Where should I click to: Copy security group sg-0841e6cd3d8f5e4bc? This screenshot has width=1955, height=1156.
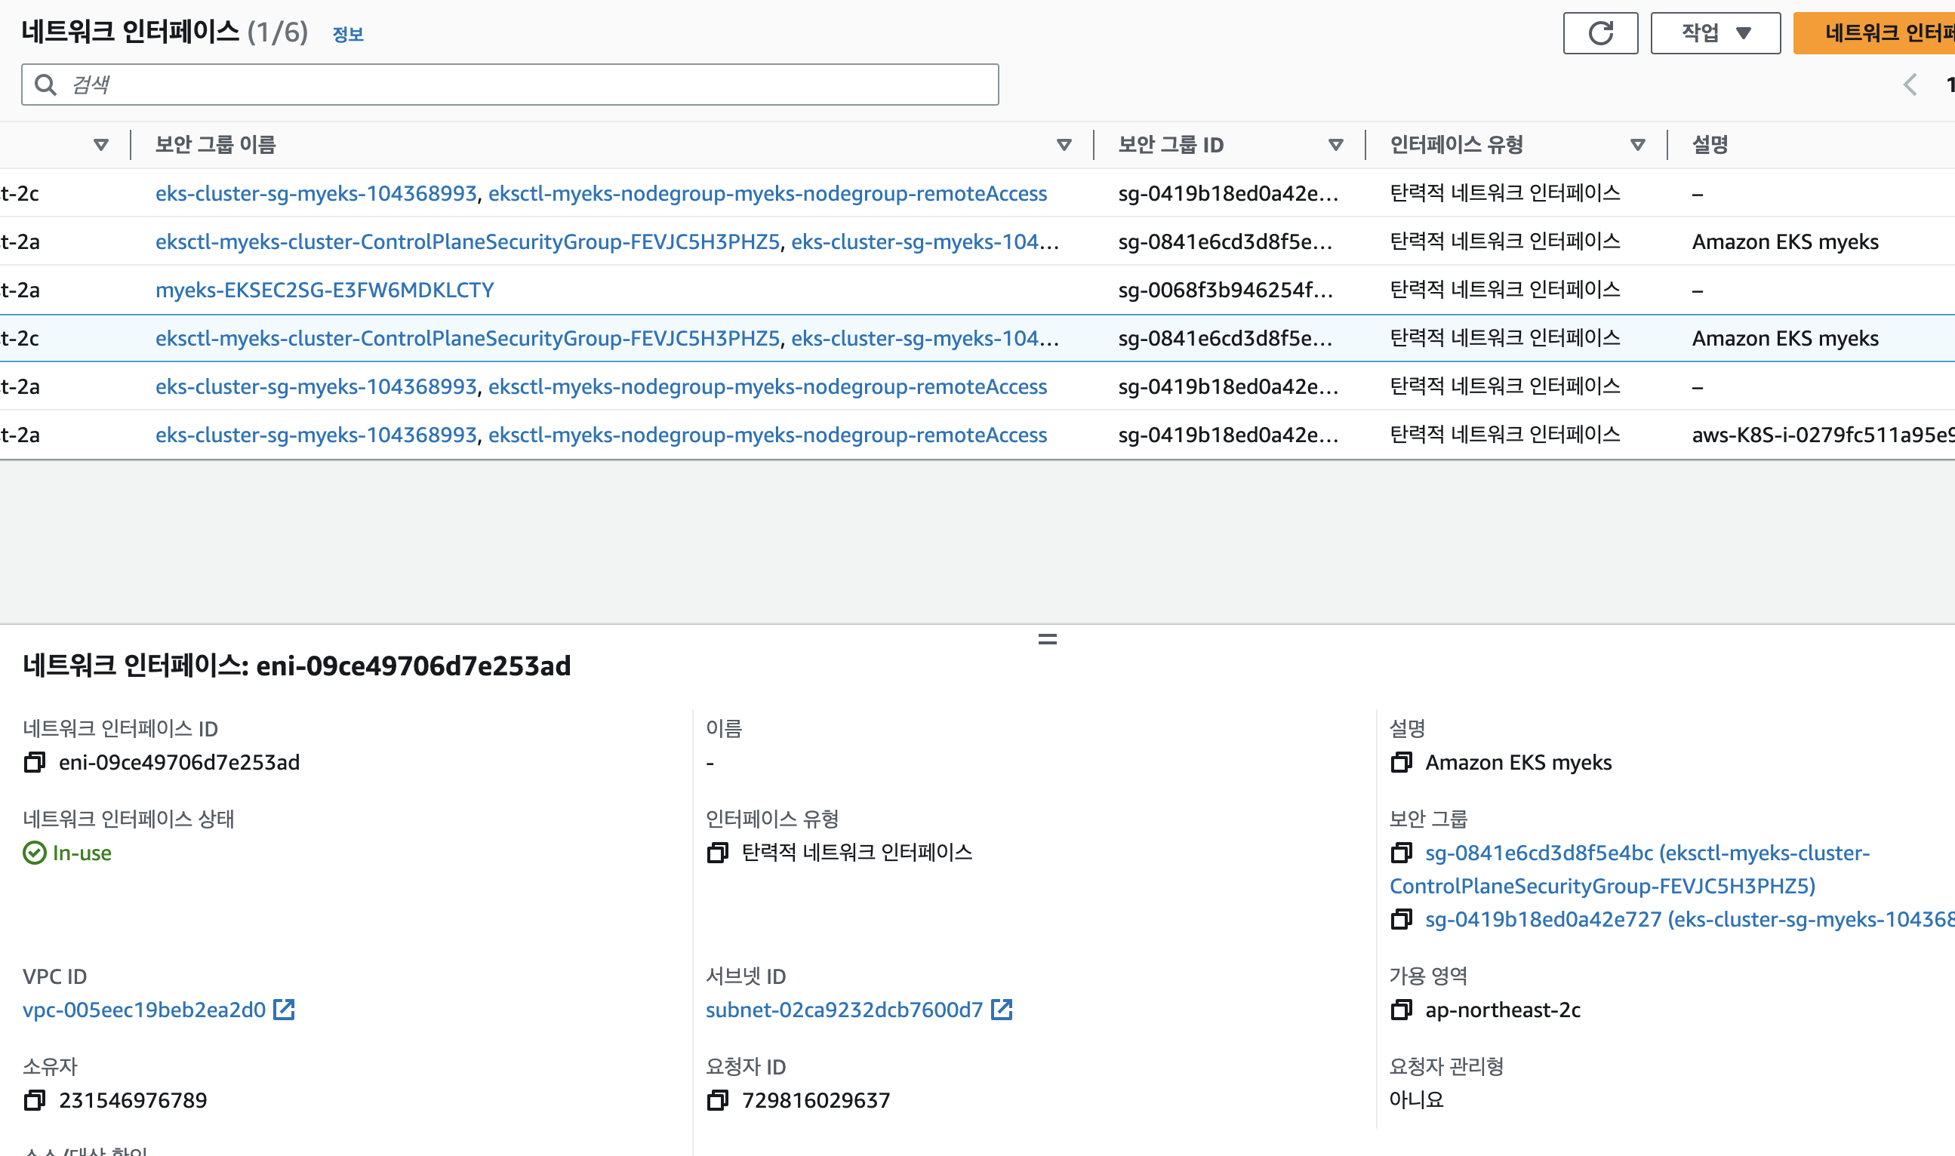(1401, 853)
